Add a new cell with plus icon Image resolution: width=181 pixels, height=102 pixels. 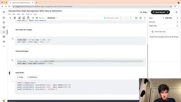point(10,18)
